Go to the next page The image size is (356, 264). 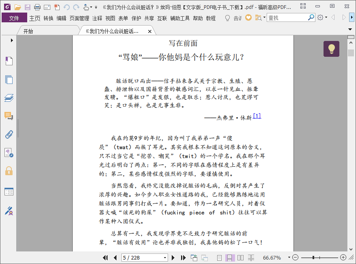point(173,258)
